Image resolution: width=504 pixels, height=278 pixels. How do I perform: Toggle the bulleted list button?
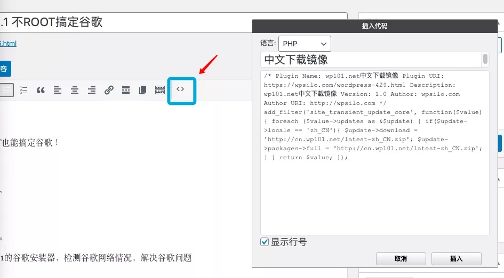click(7, 90)
